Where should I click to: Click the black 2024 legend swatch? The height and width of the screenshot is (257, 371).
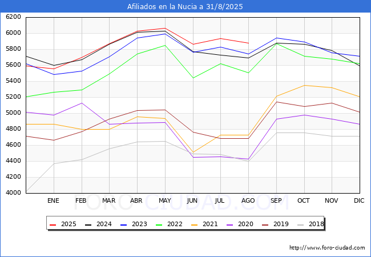click(88, 224)
